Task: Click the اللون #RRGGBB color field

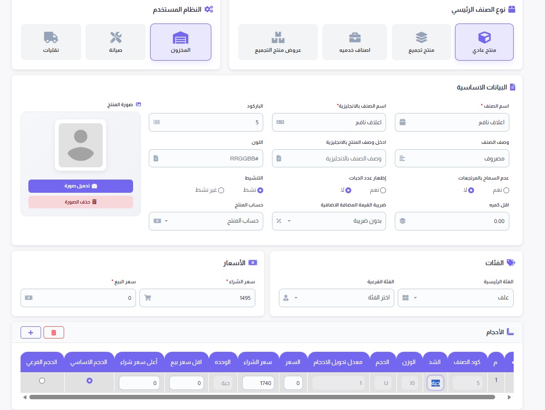Action: coord(206,159)
